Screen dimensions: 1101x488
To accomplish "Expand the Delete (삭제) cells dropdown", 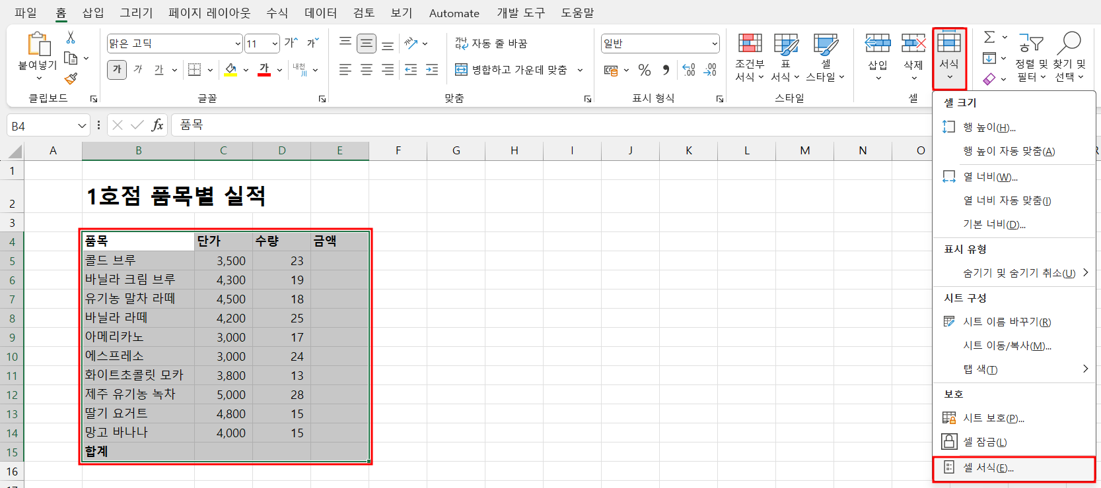I will (913, 78).
